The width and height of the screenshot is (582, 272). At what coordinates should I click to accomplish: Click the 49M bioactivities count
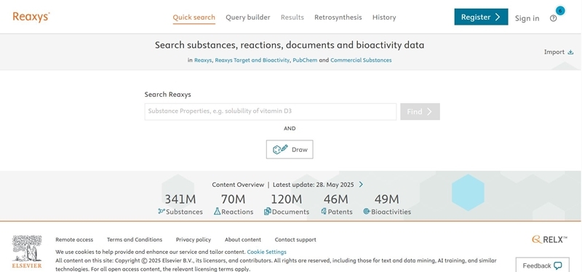(x=386, y=199)
